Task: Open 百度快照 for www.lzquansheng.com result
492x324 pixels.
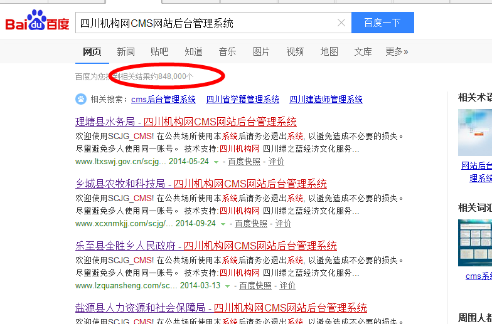Action: click(x=255, y=286)
